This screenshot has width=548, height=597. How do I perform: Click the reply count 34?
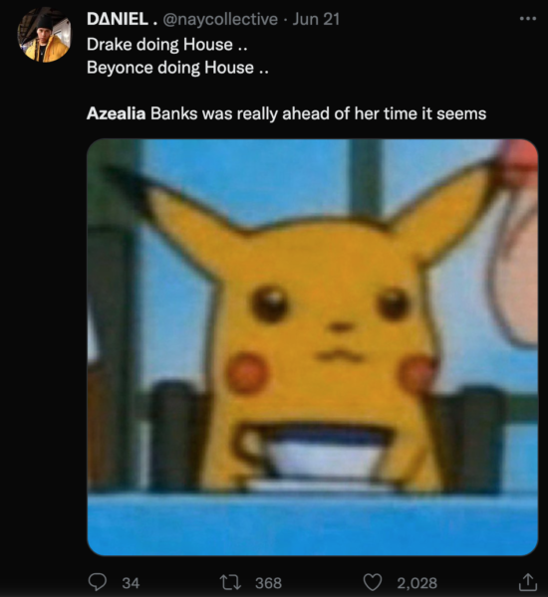[131, 583]
